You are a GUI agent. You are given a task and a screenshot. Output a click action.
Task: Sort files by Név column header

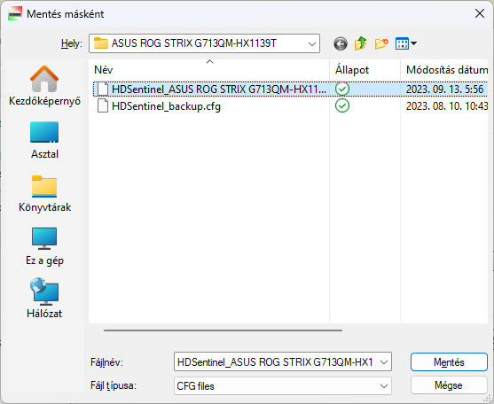(209, 69)
